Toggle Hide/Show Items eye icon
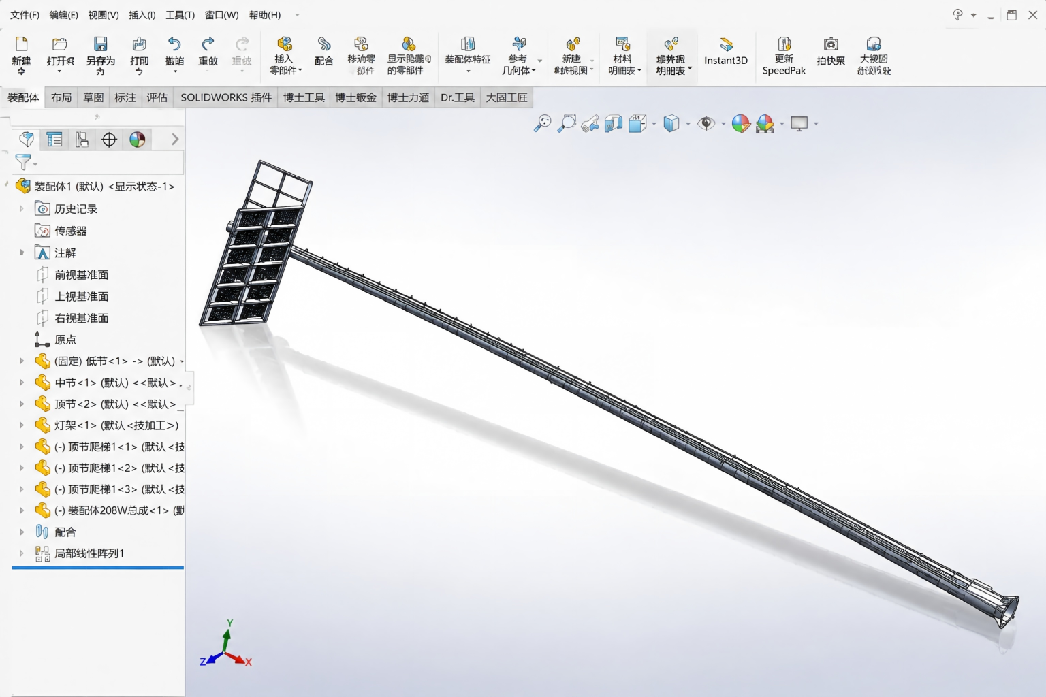 pos(707,123)
